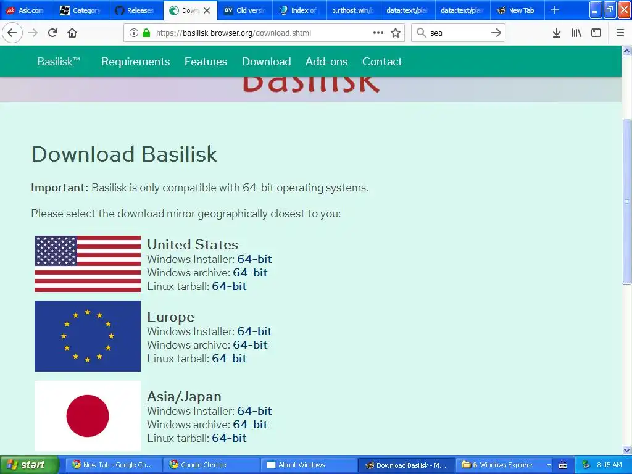Close the Download tab
632x474 pixels.
(207, 10)
